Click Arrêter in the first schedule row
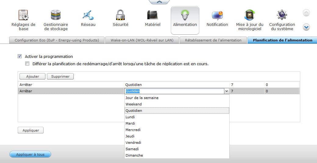 coord(26,85)
